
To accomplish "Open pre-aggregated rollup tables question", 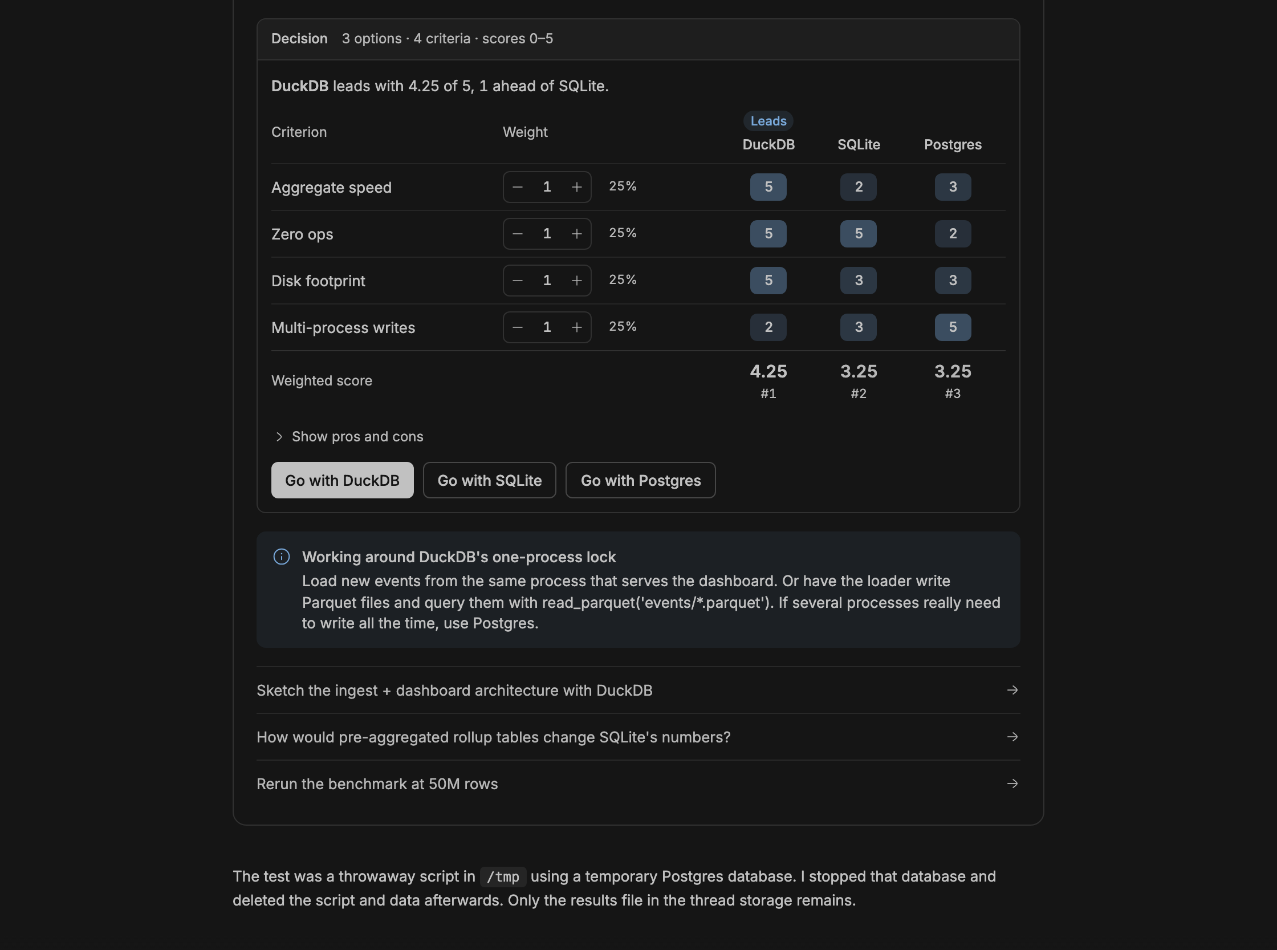I will click(638, 737).
